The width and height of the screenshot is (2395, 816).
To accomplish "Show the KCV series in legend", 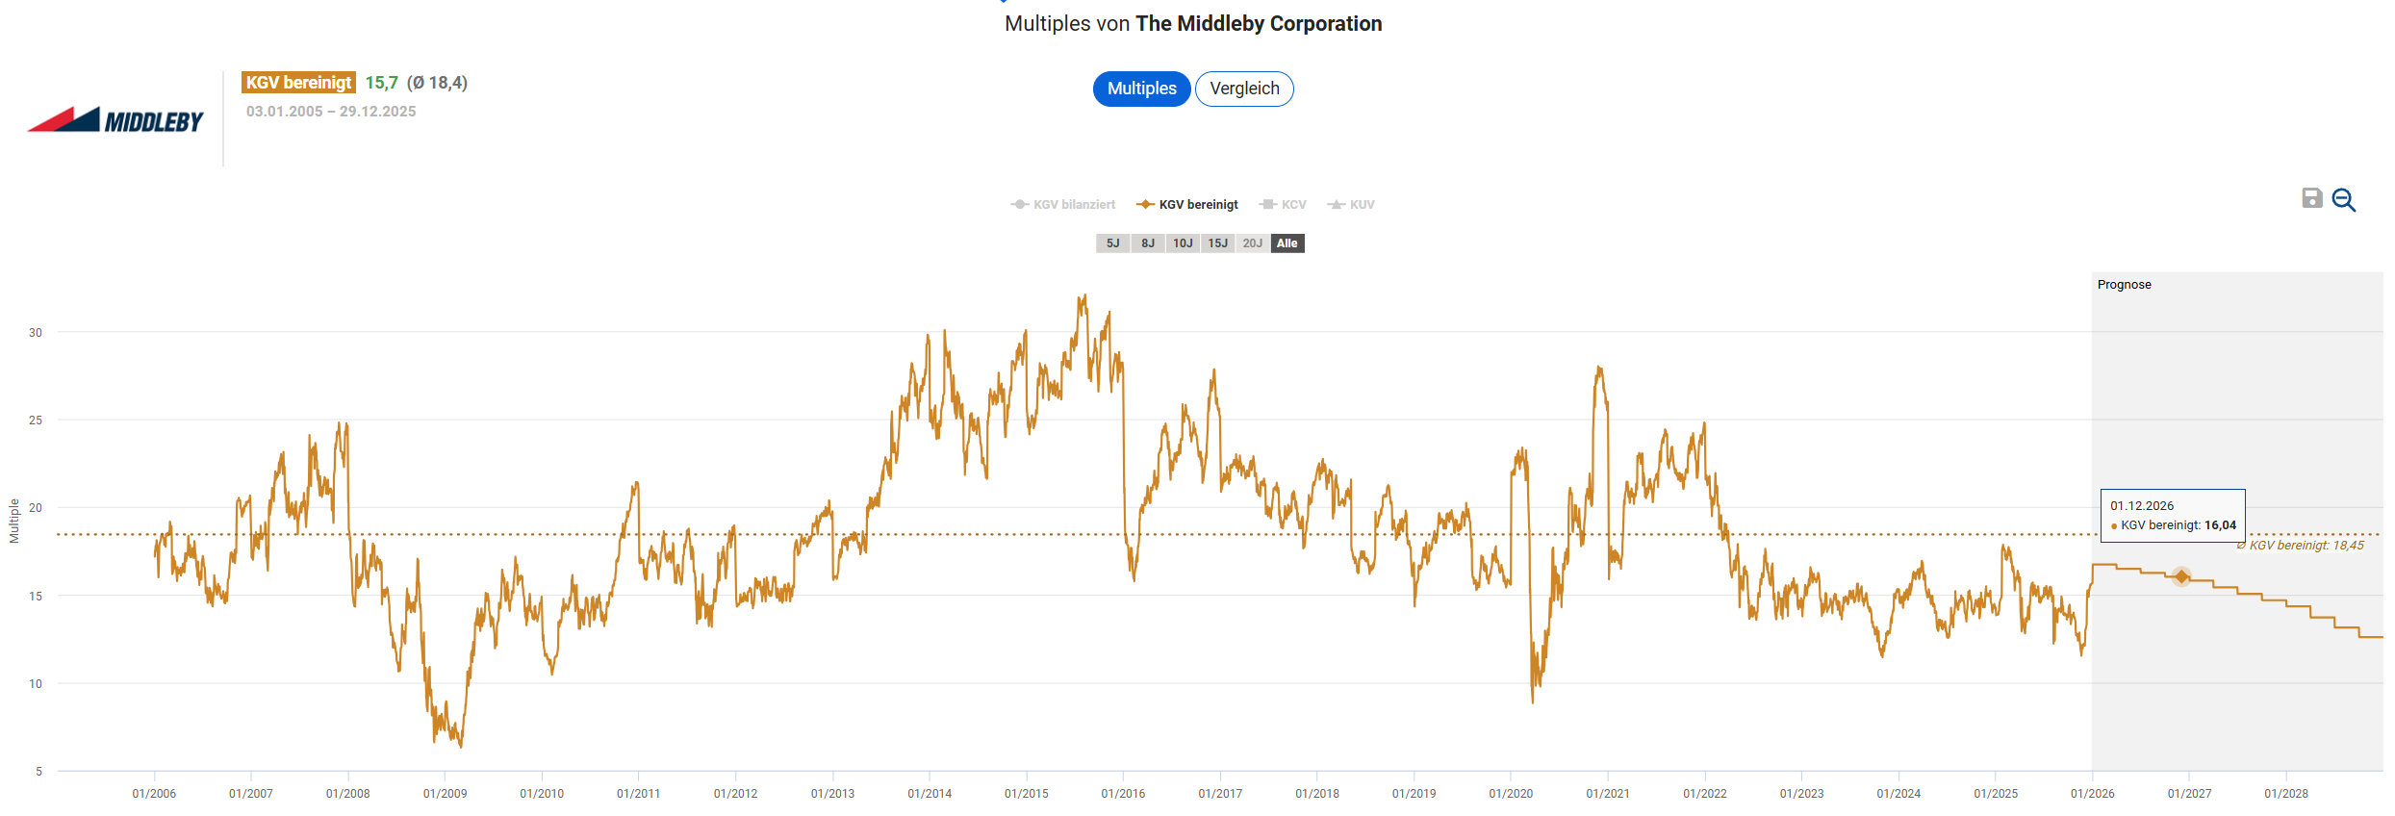I will (x=1283, y=205).
